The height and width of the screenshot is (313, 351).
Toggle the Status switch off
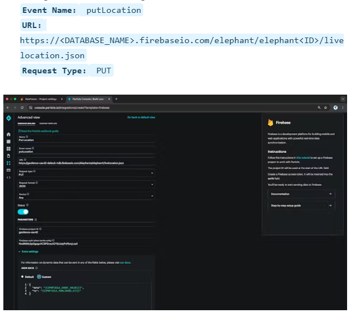point(23,212)
